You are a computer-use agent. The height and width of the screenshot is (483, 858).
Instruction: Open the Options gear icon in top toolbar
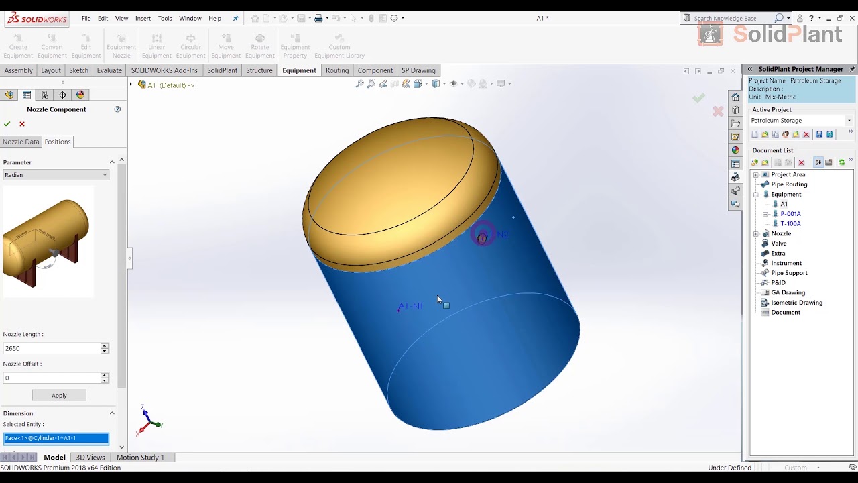(x=394, y=18)
